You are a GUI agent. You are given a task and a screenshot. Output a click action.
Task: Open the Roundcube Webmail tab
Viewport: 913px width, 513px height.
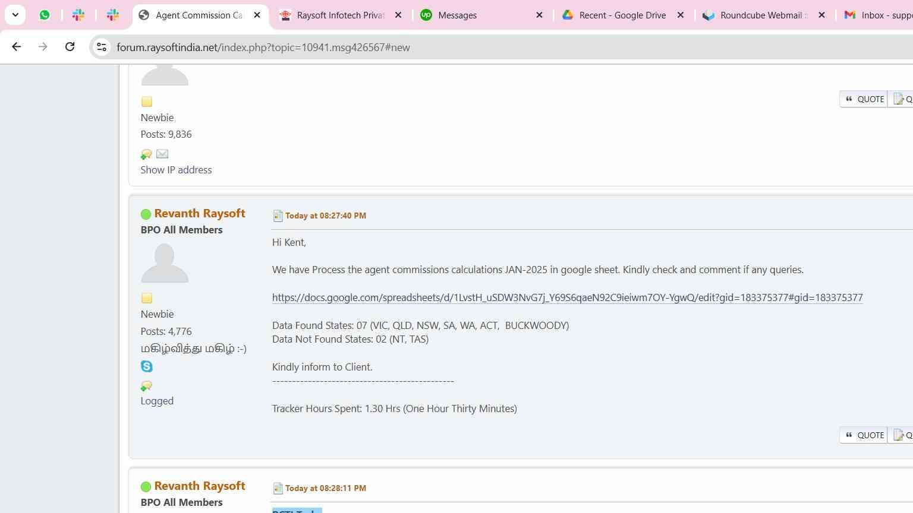pos(763,15)
